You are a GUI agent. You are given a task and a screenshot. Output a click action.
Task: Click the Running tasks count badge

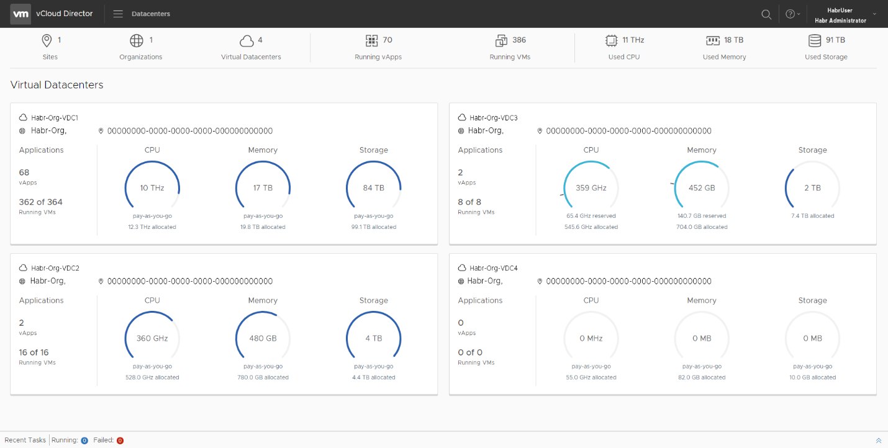[x=84, y=441]
